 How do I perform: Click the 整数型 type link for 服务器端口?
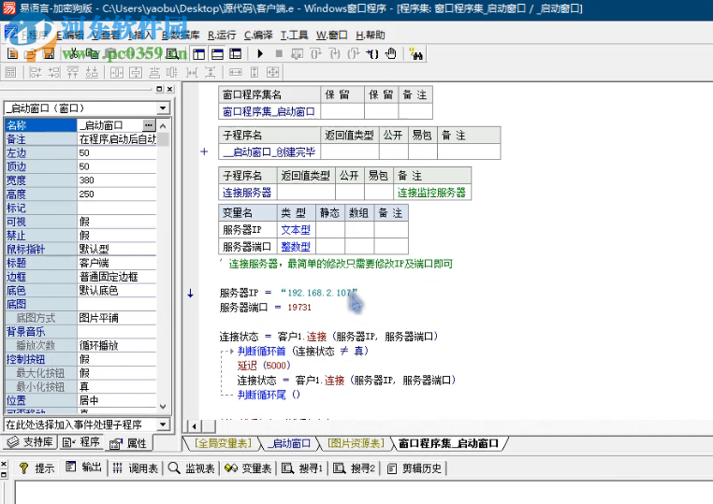click(x=296, y=247)
